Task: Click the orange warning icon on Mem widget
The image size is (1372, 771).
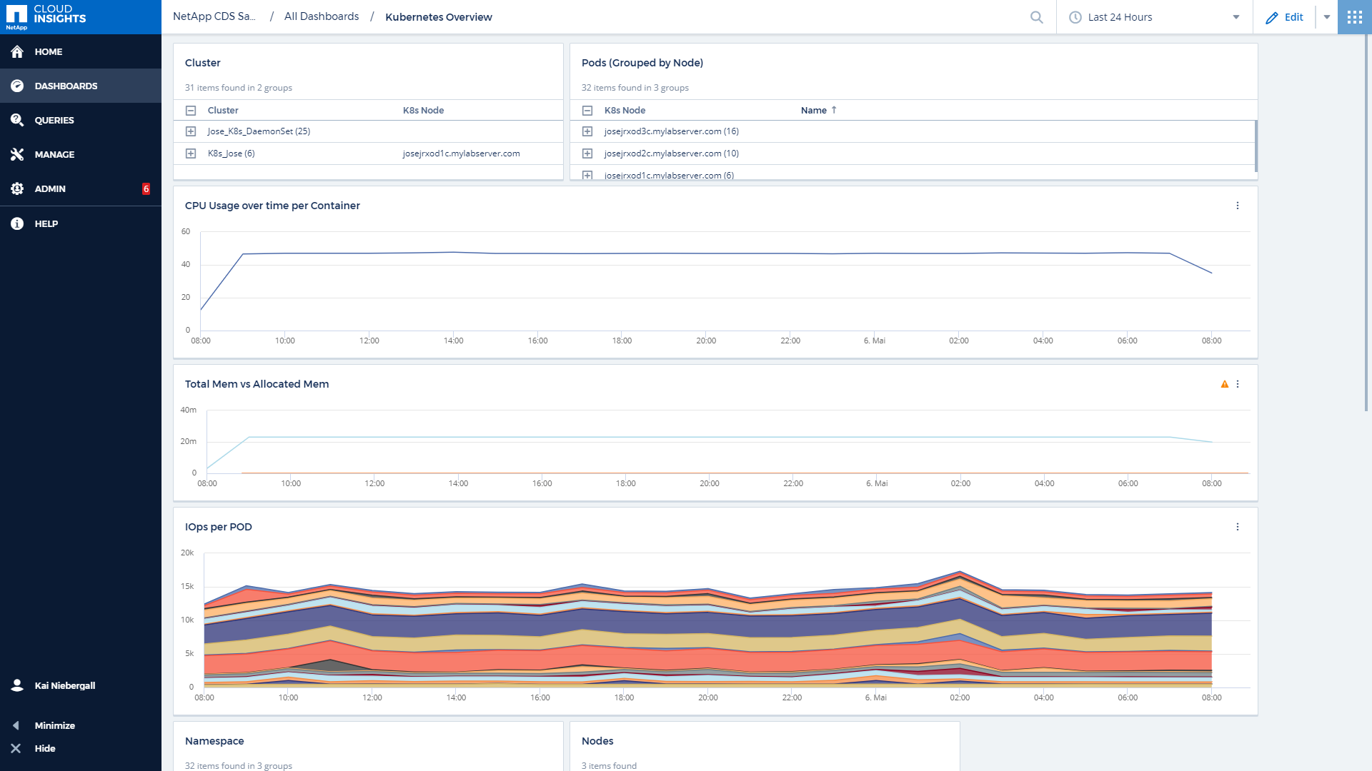Action: 1225,384
